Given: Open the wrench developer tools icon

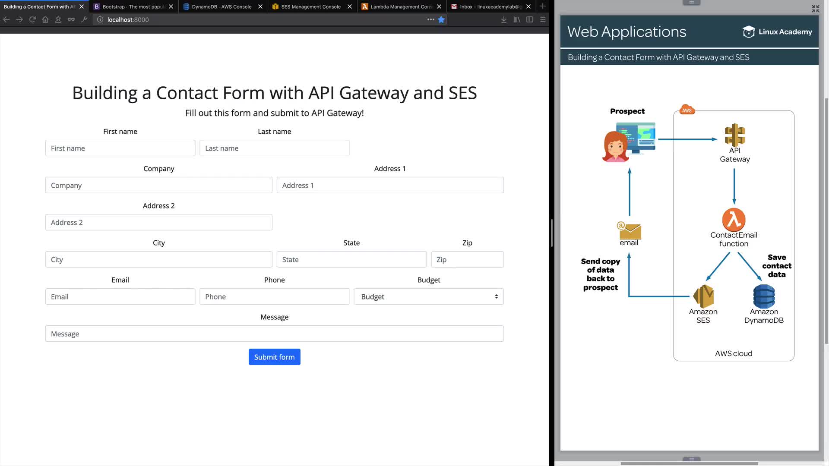Looking at the screenshot, I should click(84, 19).
